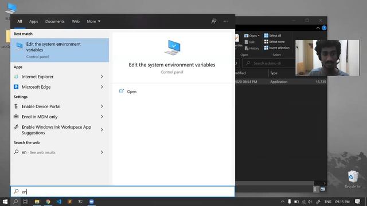The height and width of the screenshot is (206, 367).
Task: Select the Application file row
Action: tap(280, 82)
